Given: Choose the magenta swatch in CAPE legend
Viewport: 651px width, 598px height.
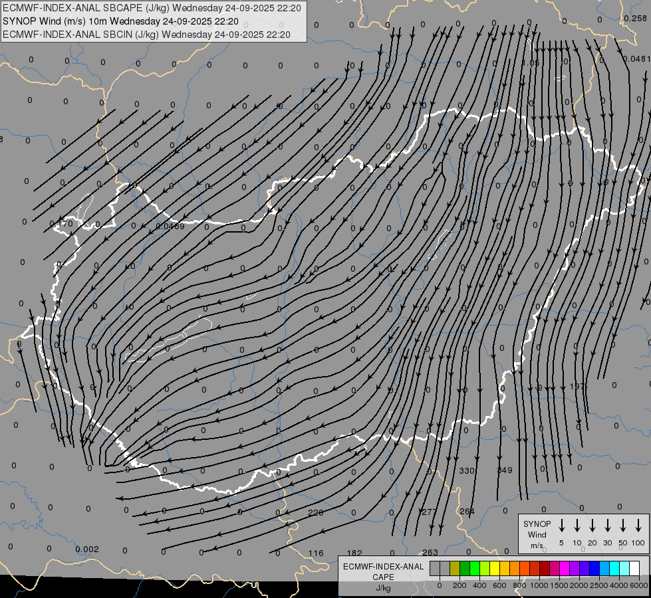Looking at the screenshot, I should (x=565, y=568).
